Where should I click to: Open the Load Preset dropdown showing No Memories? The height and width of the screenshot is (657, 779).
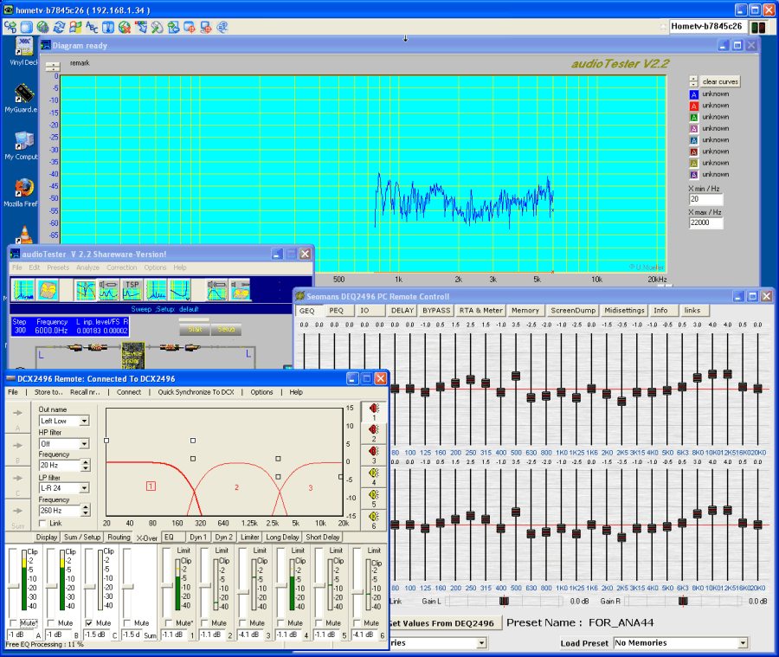tap(681, 643)
